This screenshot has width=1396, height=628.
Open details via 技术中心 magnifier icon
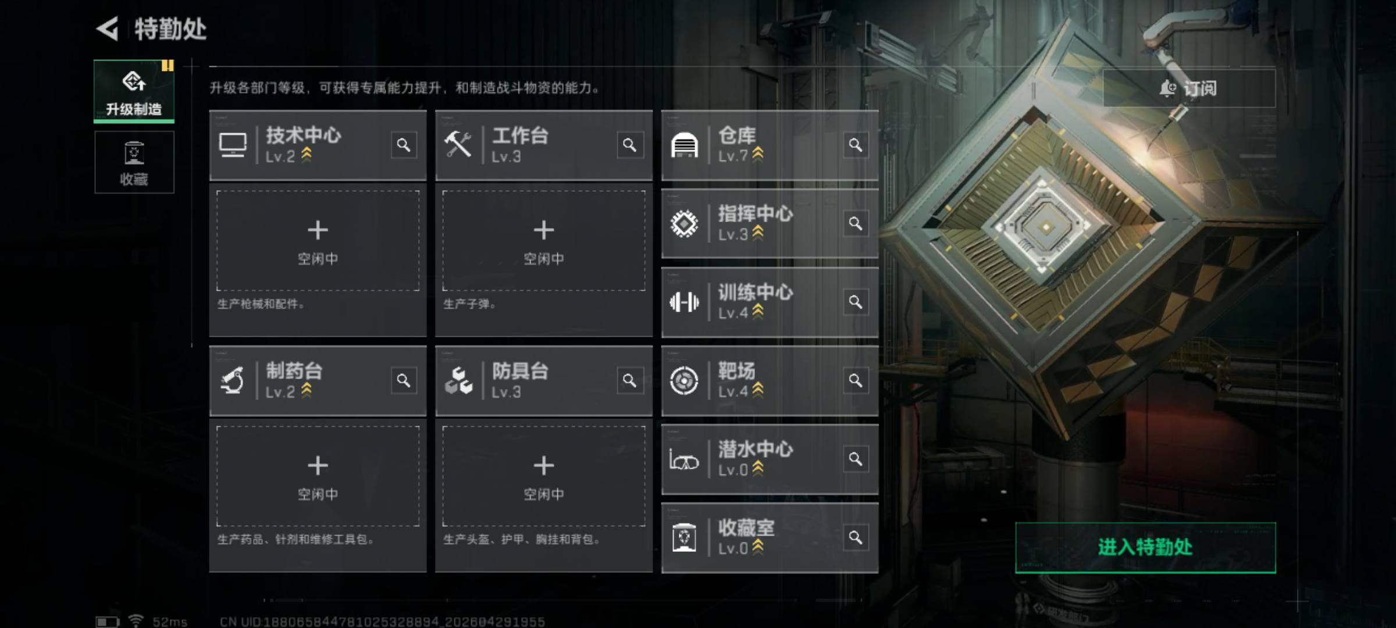(404, 145)
